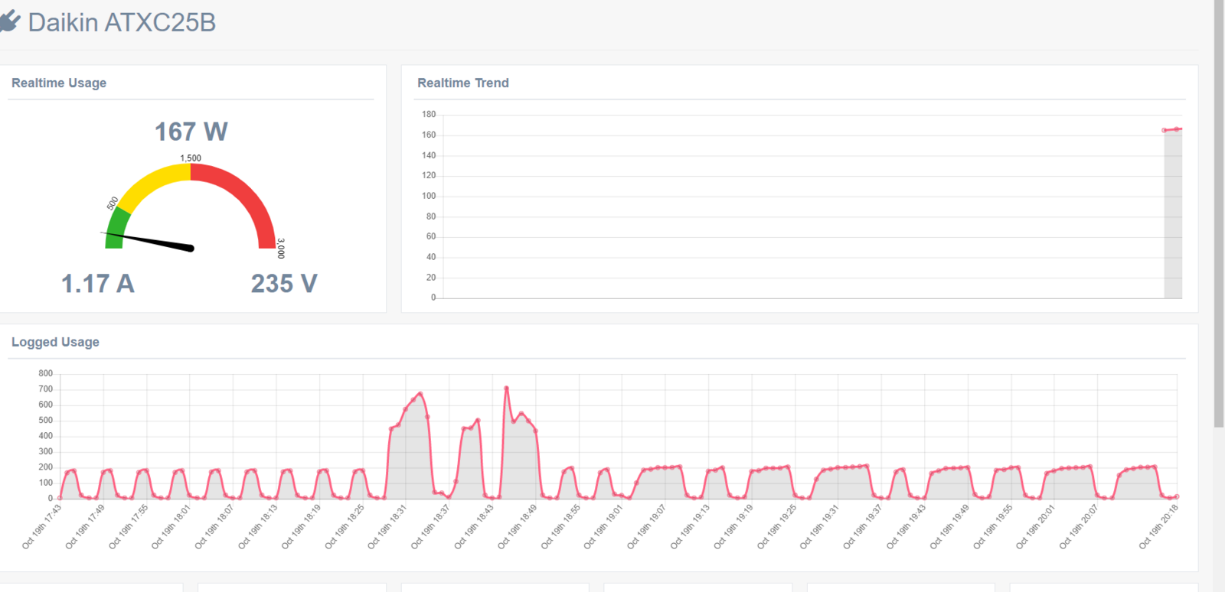Screen dimensions: 1225x592
Task: Click the gauge's 1,500 scale label
Action: [x=191, y=158]
